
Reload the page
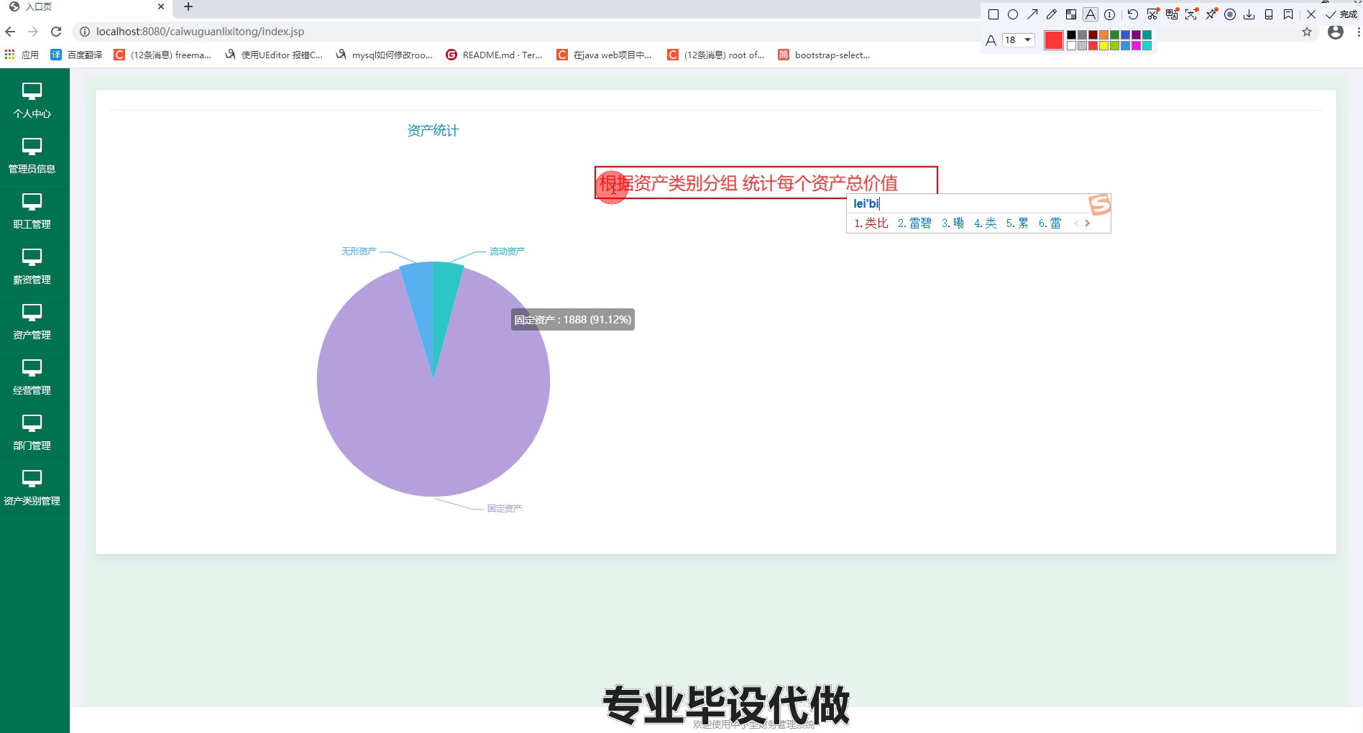pos(56,32)
